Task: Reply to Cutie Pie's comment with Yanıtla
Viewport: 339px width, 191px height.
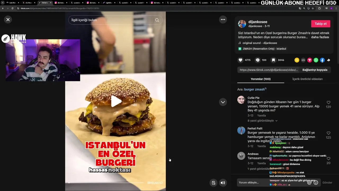Action: (262, 116)
